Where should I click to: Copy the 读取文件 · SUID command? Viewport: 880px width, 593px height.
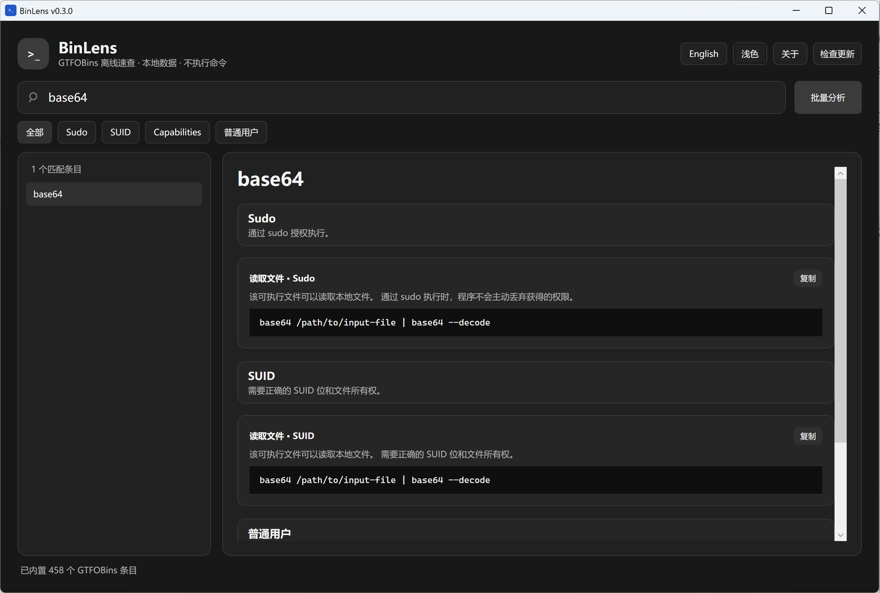(x=807, y=436)
